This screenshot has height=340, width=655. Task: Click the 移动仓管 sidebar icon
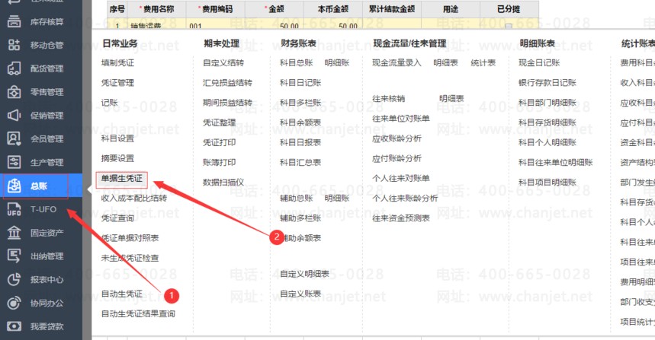pyautogui.click(x=14, y=45)
